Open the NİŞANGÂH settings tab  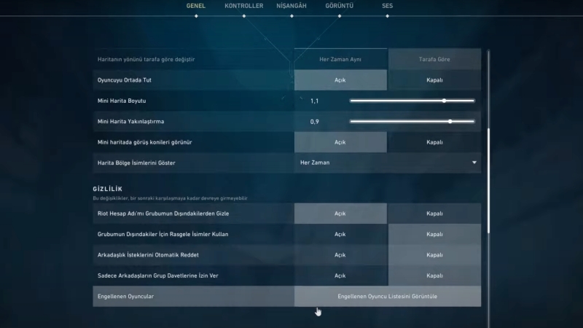(291, 6)
